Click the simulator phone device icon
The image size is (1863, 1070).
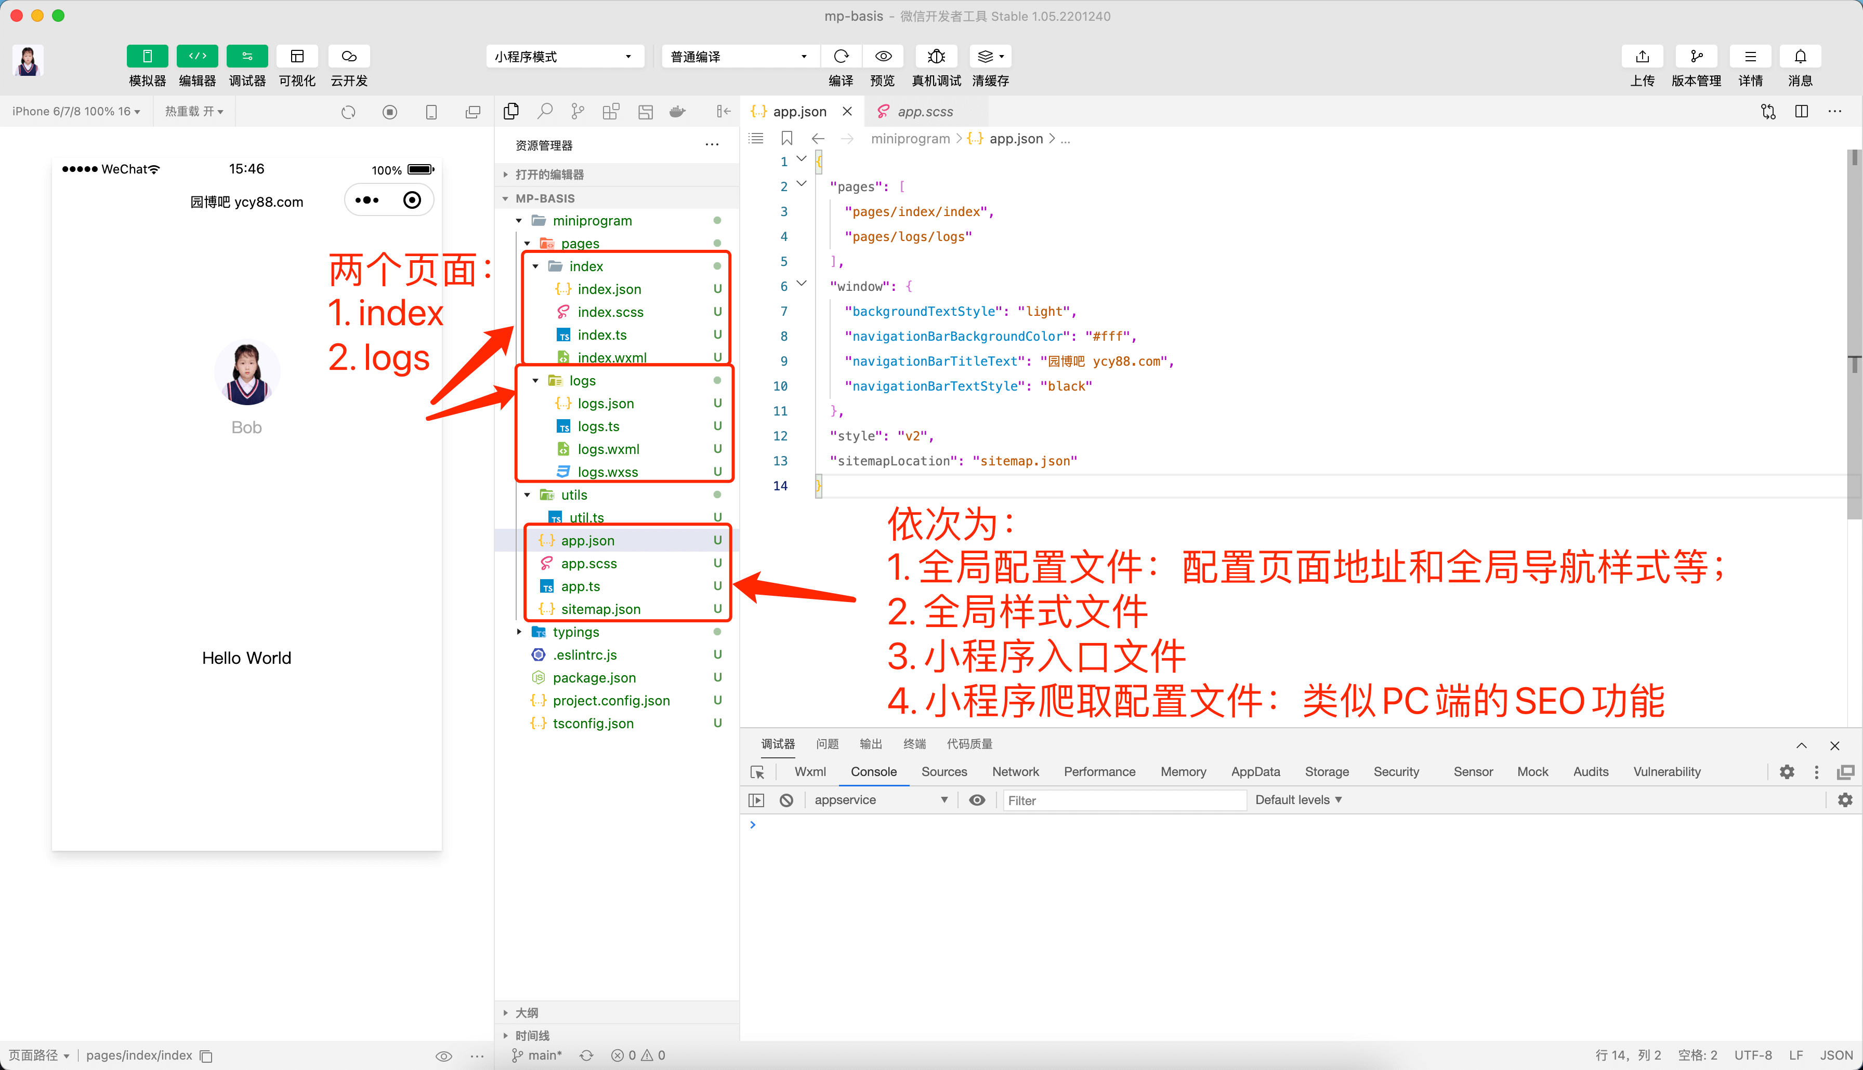(x=431, y=112)
